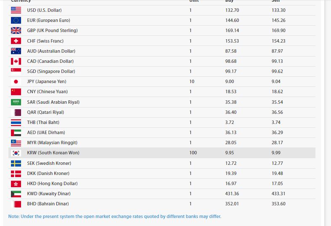Click the Swiss Franc flag icon
Viewport: 331px width, 226px height.
pyautogui.click(x=16, y=41)
